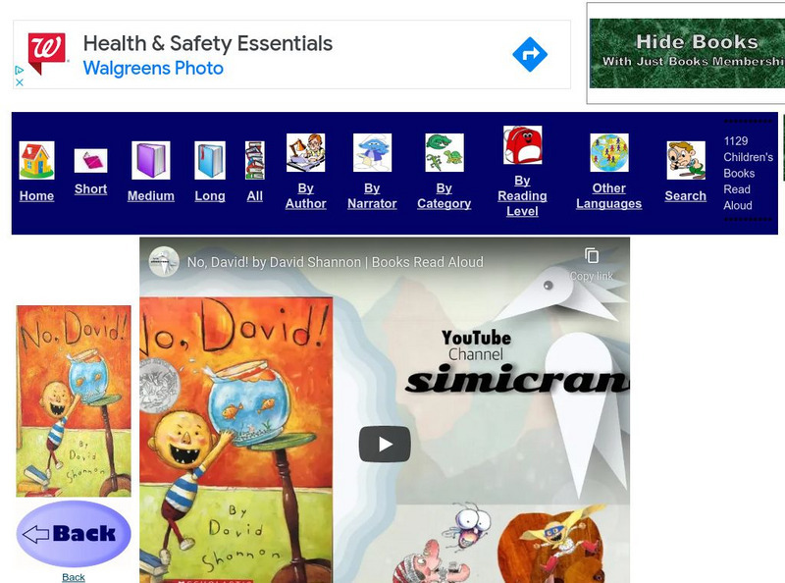Open the Long books menu link

click(210, 196)
